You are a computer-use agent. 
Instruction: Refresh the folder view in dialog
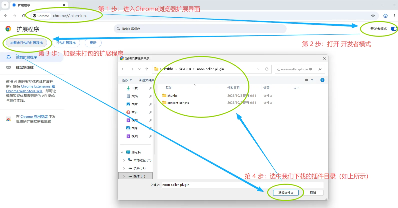(x=267, y=69)
